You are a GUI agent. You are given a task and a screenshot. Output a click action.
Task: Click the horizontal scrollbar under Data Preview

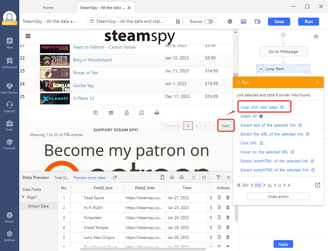[x=143, y=249]
